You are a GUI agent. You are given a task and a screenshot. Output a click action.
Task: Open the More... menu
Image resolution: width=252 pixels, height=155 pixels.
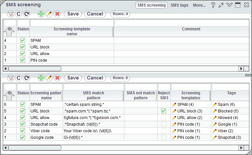(x=199, y=5)
